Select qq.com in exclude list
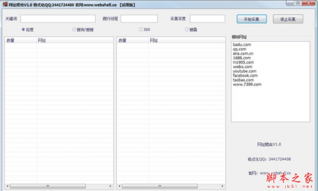The width and height of the screenshot is (318, 191). [240, 49]
